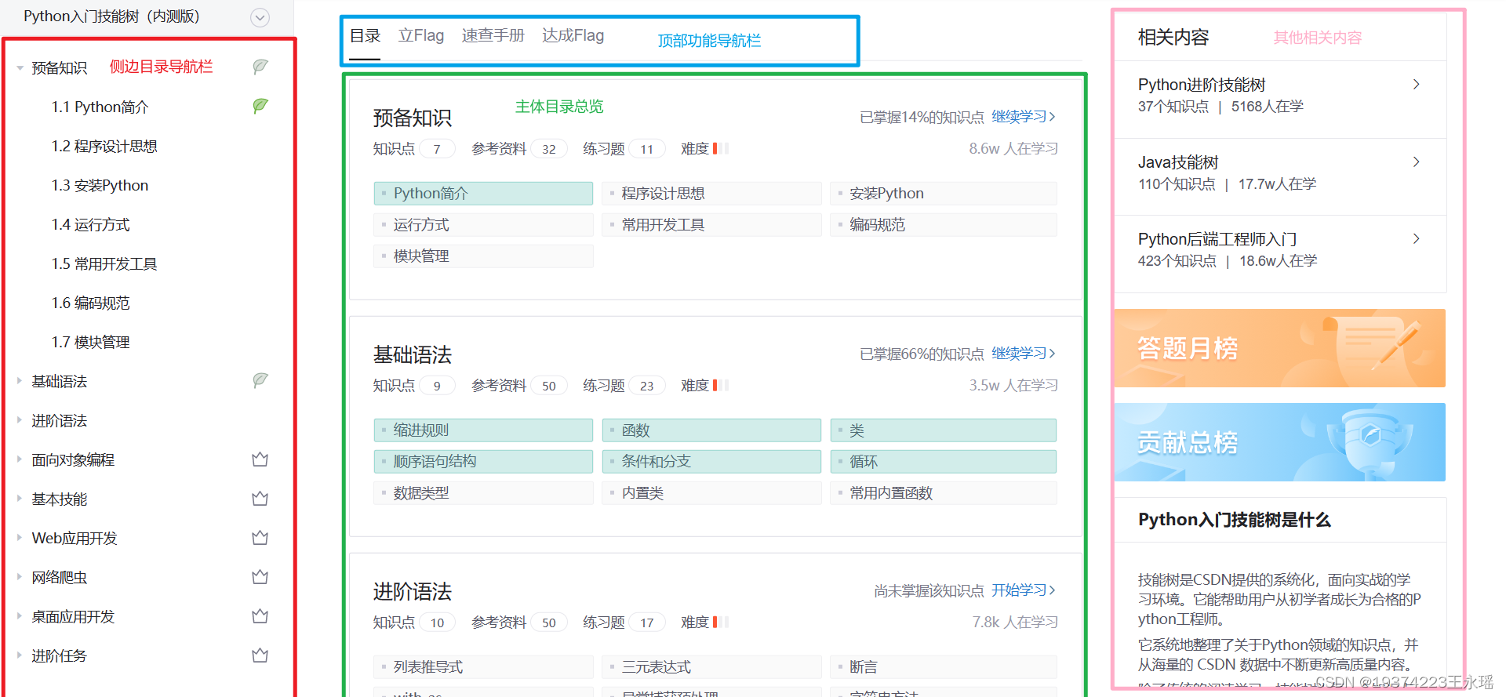Viewport: 1506px width, 697px height.
Task: Expand the 进阶任务 tree section
Action: coord(20,655)
